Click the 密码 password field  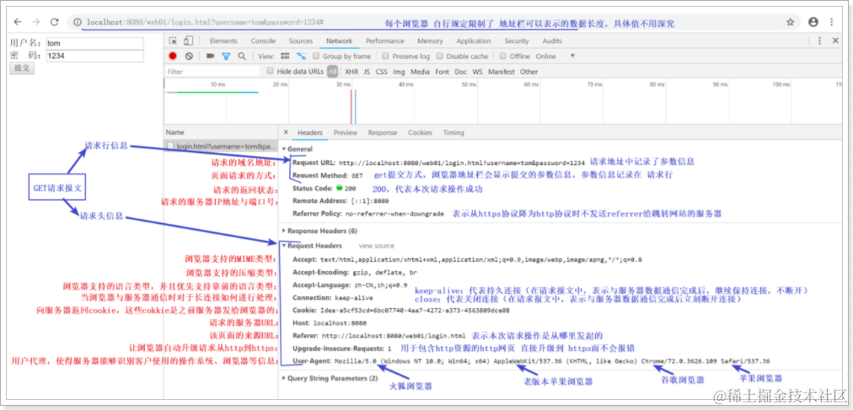[94, 56]
